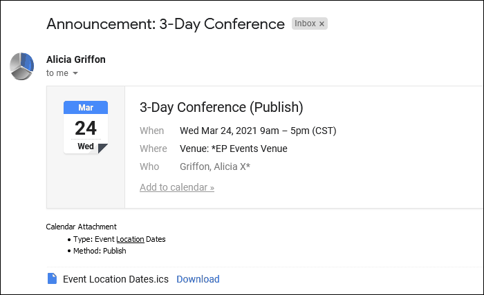Click Alicia Griffon's profile avatar

pos(22,66)
